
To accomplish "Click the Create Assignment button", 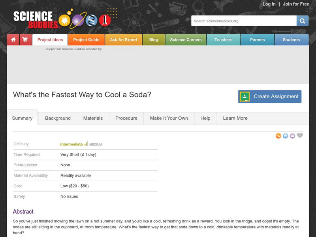I will click(x=270, y=96).
